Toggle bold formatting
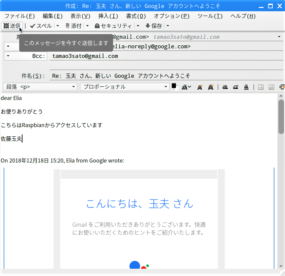The image size is (285, 276). pyautogui.click(x=225, y=87)
